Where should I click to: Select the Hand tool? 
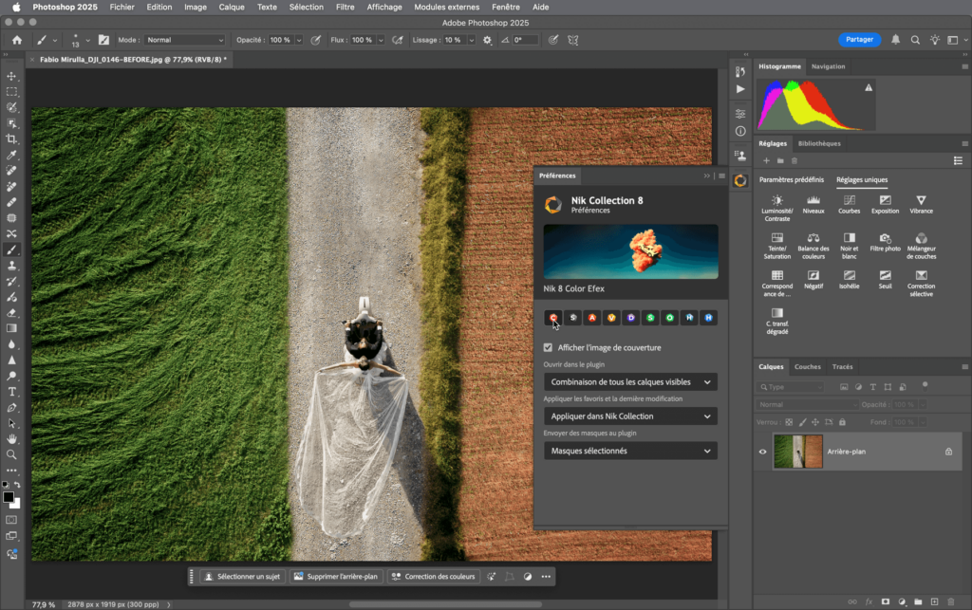pyautogui.click(x=11, y=439)
